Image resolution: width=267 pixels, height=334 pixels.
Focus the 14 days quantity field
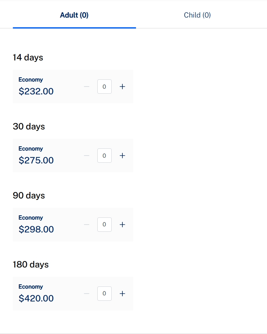click(104, 87)
